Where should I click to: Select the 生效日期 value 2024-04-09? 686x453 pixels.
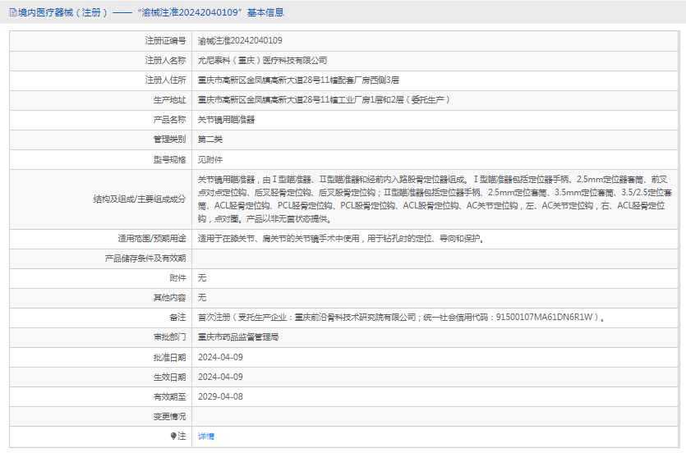pos(220,377)
